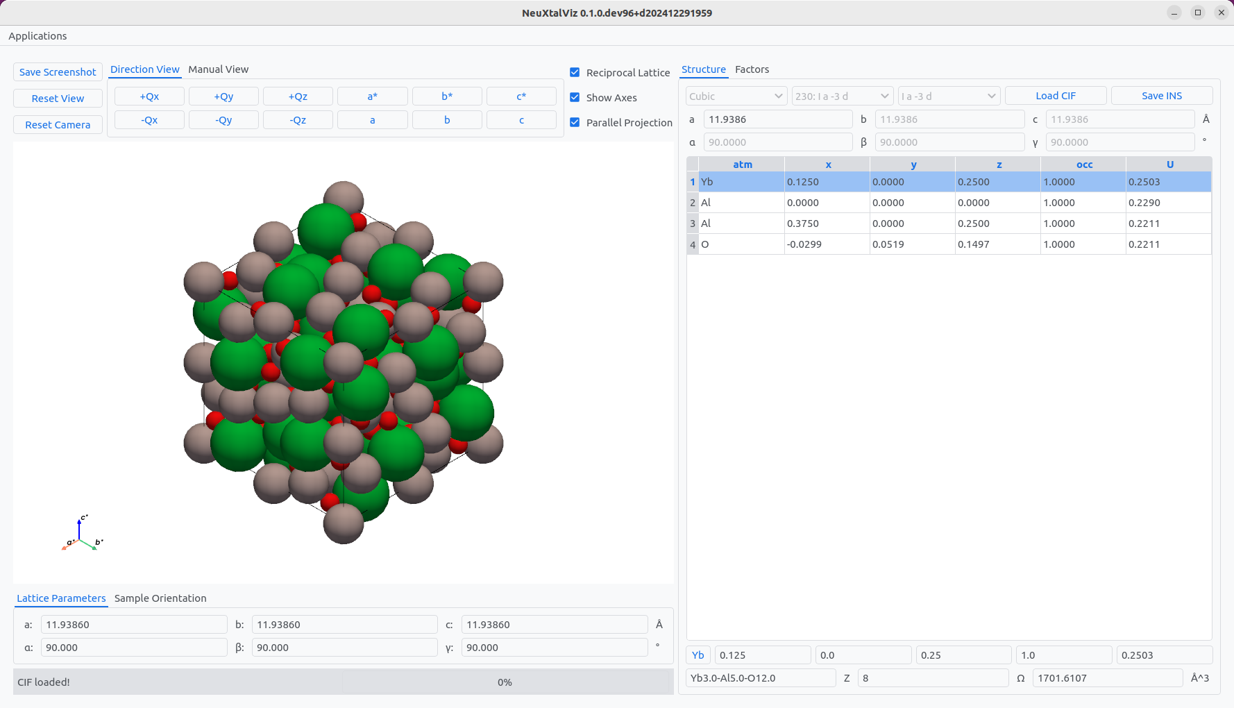Click the 0% progress bar
Screen dimensions: 1234x708
coord(505,682)
